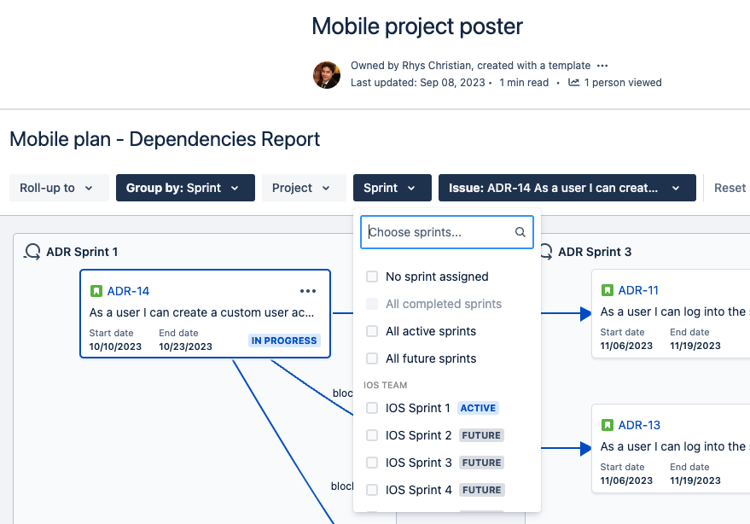
Task: Enable the All future sprints filter
Action: tap(372, 358)
